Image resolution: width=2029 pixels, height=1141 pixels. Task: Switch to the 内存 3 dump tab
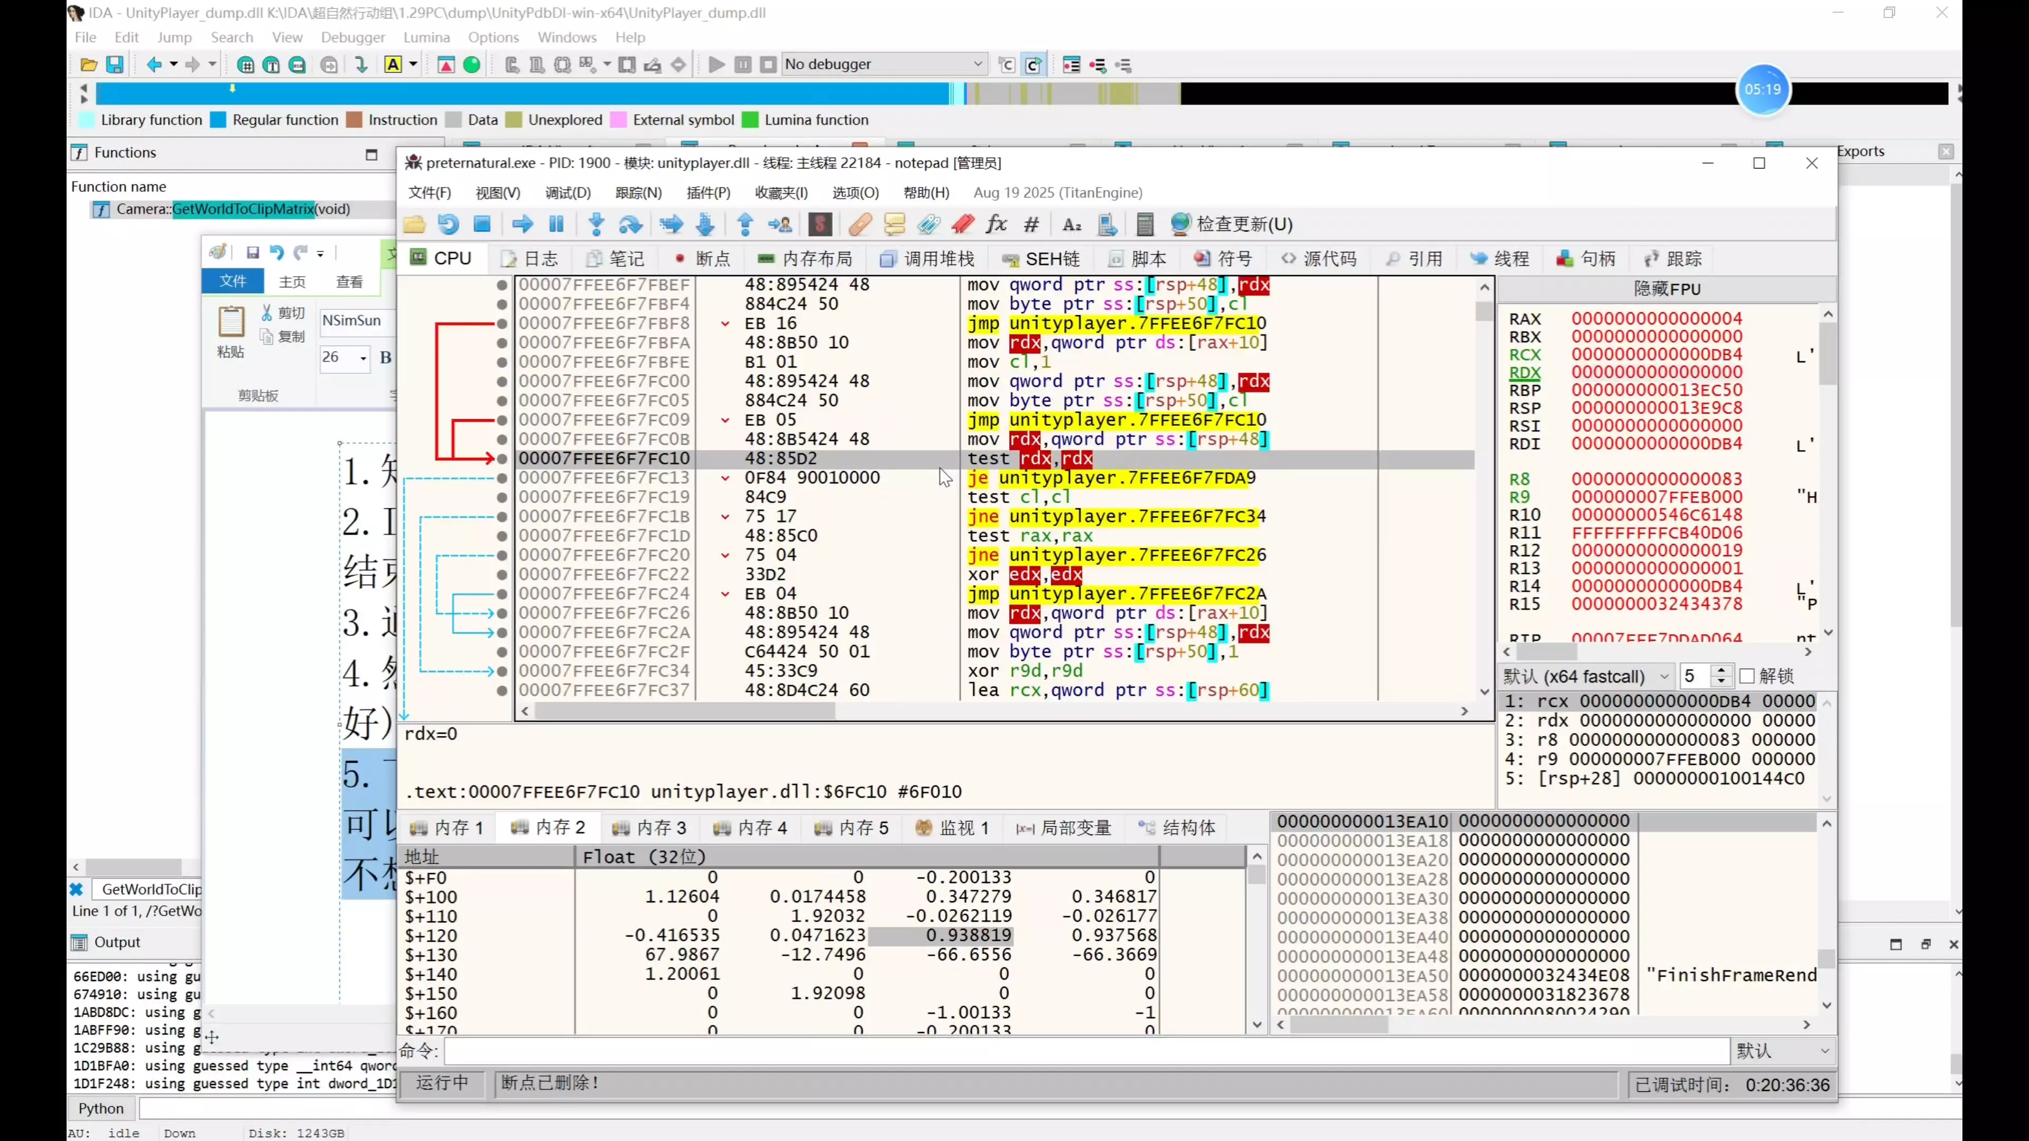(650, 828)
